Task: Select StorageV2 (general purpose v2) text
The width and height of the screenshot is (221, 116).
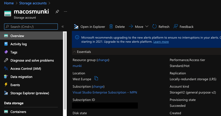Action: tap(193, 92)
